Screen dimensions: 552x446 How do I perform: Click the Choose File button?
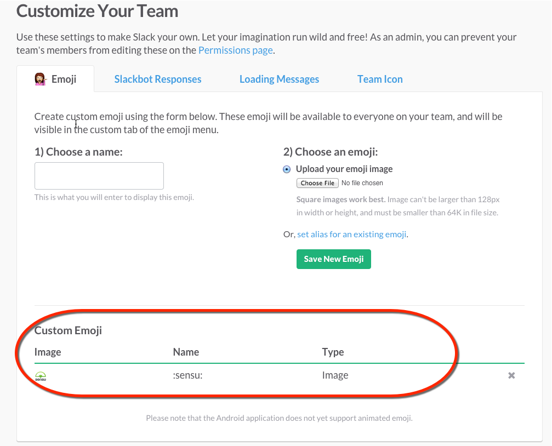pyautogui.click(x=317, y=183)
